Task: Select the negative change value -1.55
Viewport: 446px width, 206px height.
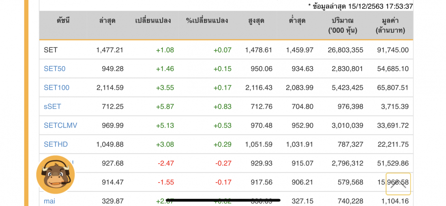Action: tap(166, 182)
